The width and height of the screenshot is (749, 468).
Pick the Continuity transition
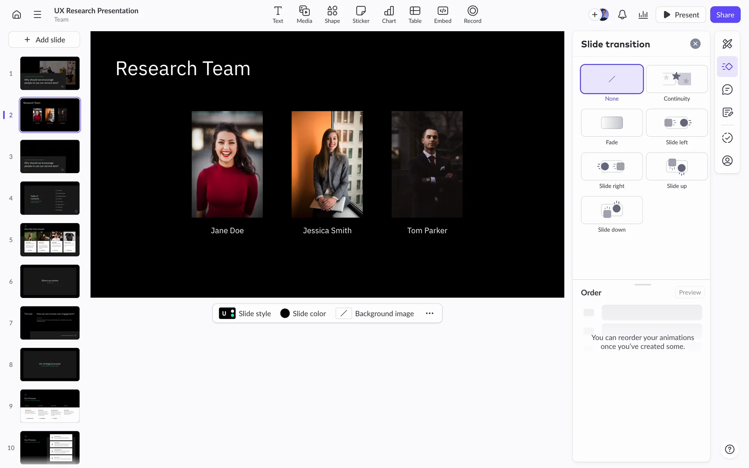(676, 79)
